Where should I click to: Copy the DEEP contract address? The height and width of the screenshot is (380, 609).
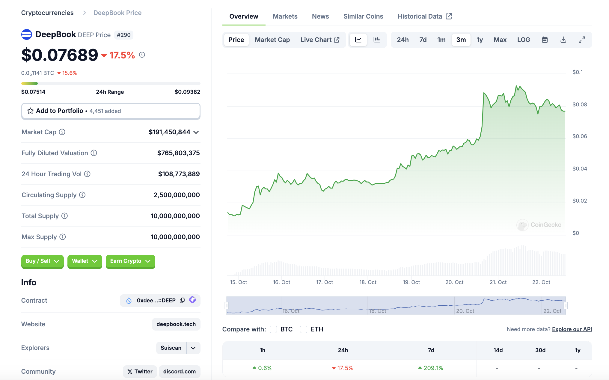[x=182, y=300]
